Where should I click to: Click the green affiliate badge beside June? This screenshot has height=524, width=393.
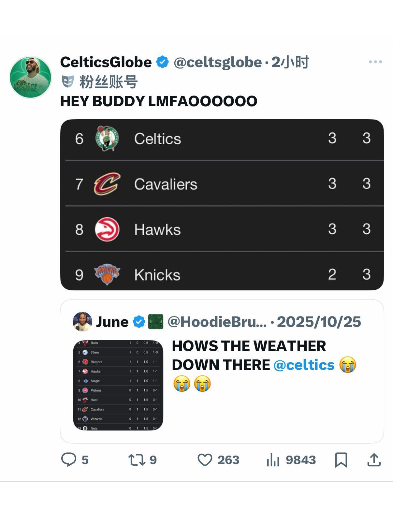coord(155,322)
